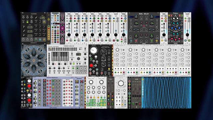This screenshot has height=120, width=213.
Task: Click the BPM display on Clocked
Action: pyautogui.click(x=42, y=18)
